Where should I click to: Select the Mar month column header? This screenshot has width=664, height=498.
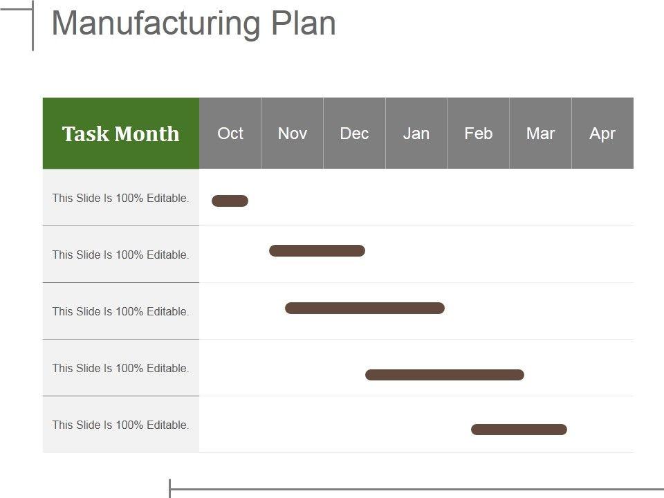pos(540,133)
